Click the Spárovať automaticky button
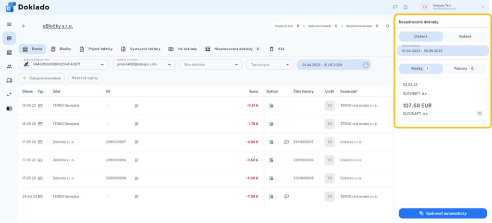 pos(443,213)
